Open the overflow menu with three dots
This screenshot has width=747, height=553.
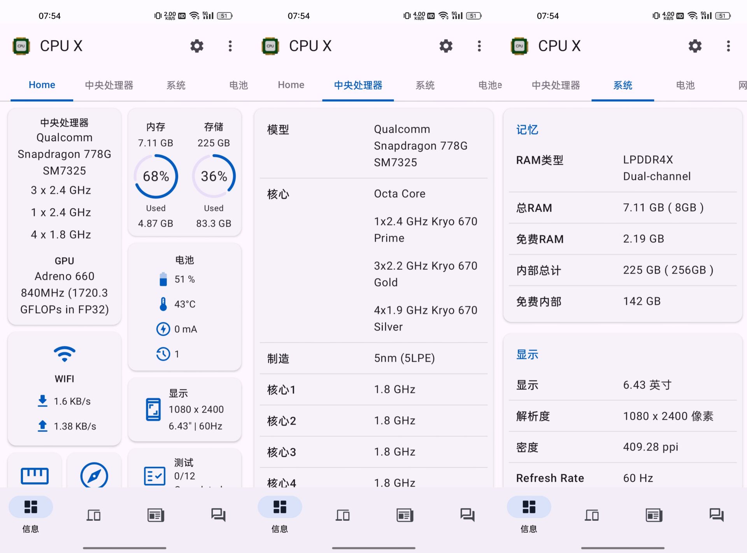pos(230,46)
